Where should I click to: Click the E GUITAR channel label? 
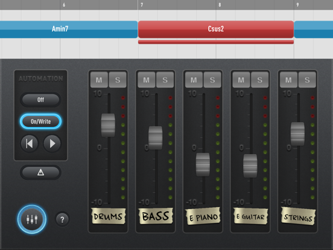[x=250, y=216]
